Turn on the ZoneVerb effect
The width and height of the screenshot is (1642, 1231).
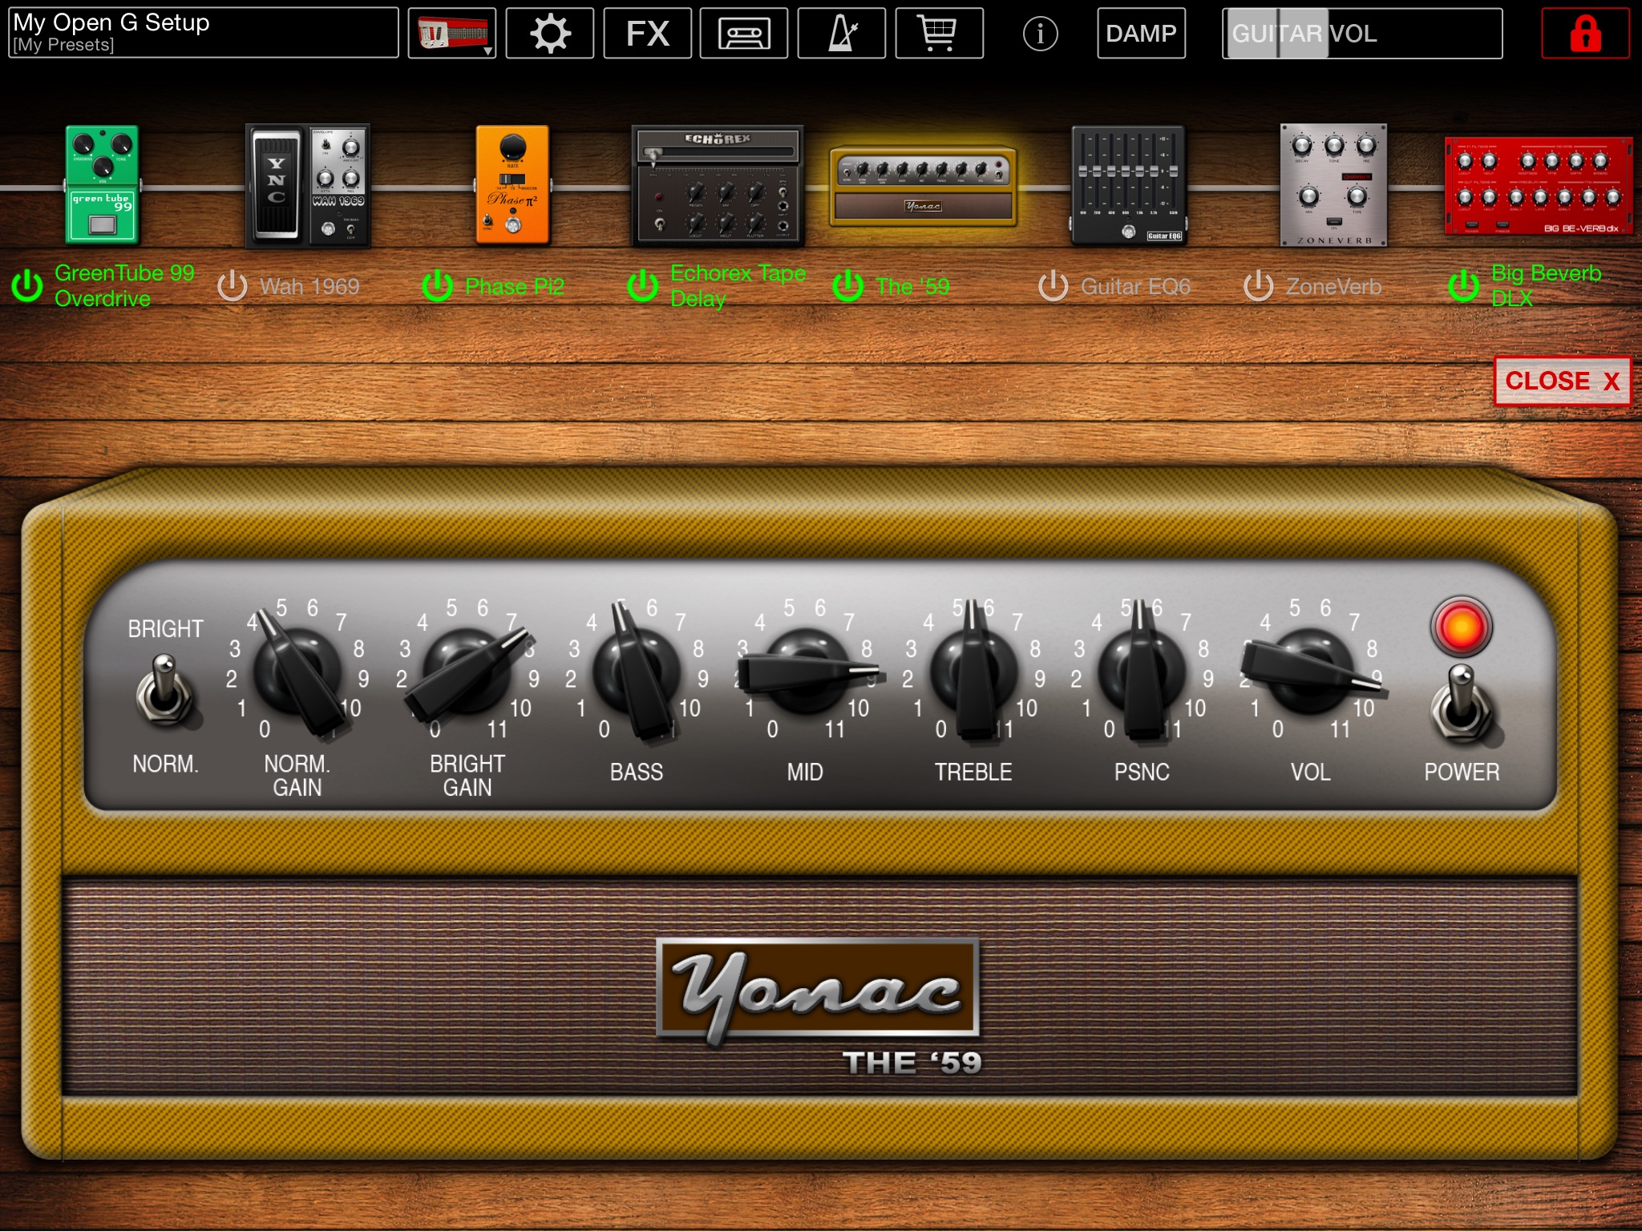pos(1258,286)
